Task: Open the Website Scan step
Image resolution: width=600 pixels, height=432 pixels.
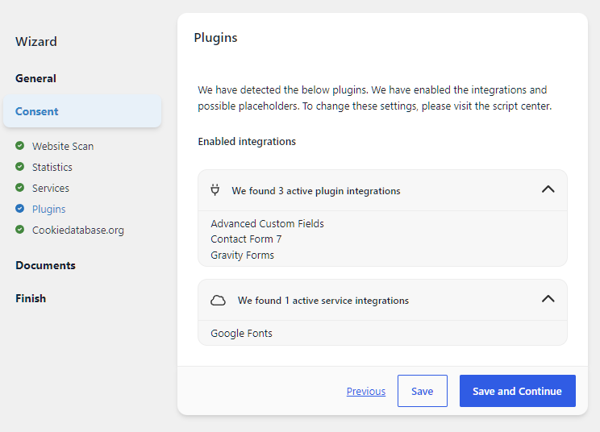Action: pos(63,146)
